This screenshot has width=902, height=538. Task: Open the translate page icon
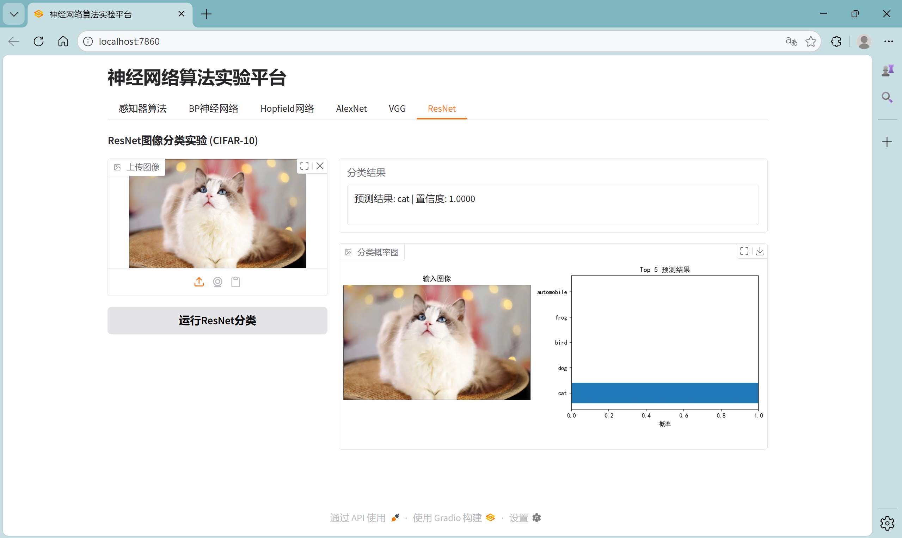click(791, 41)
